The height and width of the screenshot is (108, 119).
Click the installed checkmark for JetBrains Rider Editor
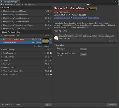click(x=51, y=36)
